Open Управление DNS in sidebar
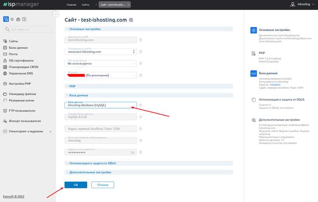The image size is (318, 202). (21, 74)
